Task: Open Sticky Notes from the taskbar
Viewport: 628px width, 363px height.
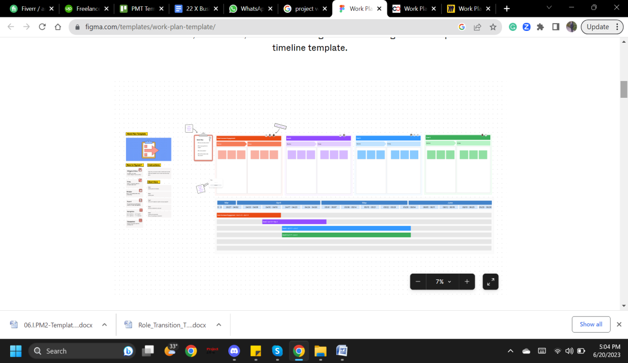Action: click(x=255, y=351)
